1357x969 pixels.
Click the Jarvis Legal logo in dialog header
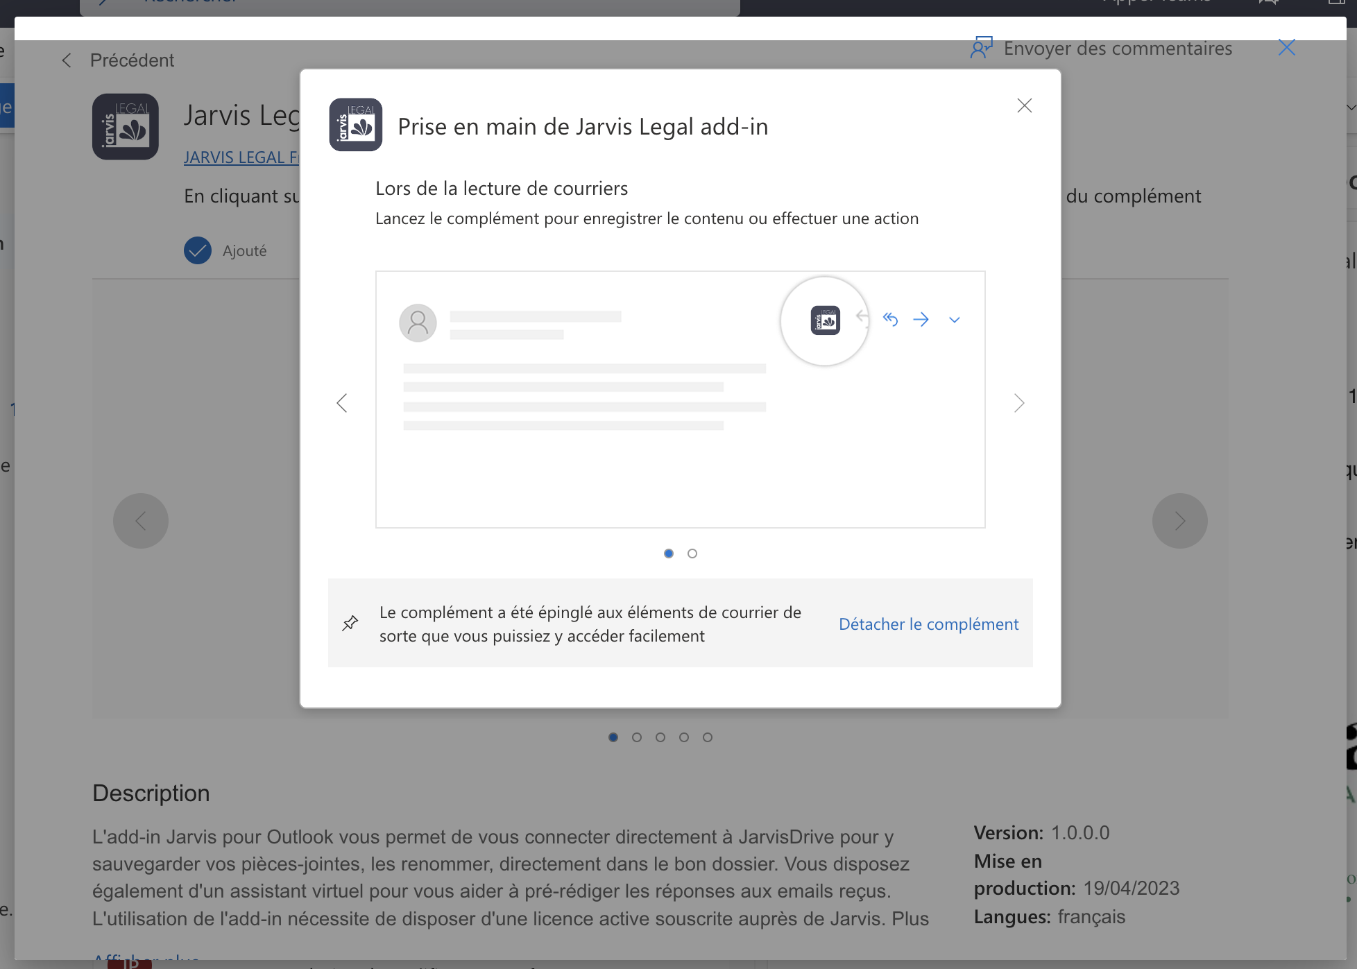(355, 125)
